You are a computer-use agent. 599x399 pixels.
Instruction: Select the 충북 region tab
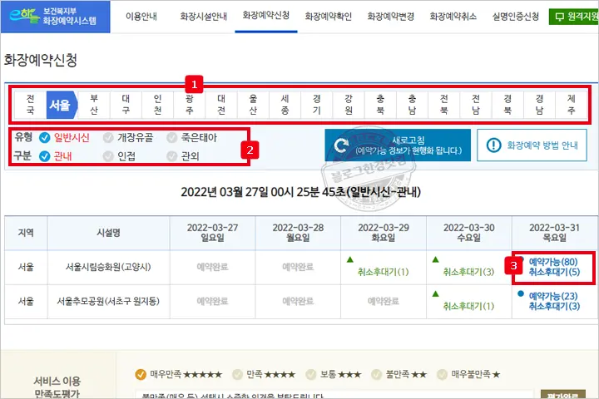[x=380, y=105]
